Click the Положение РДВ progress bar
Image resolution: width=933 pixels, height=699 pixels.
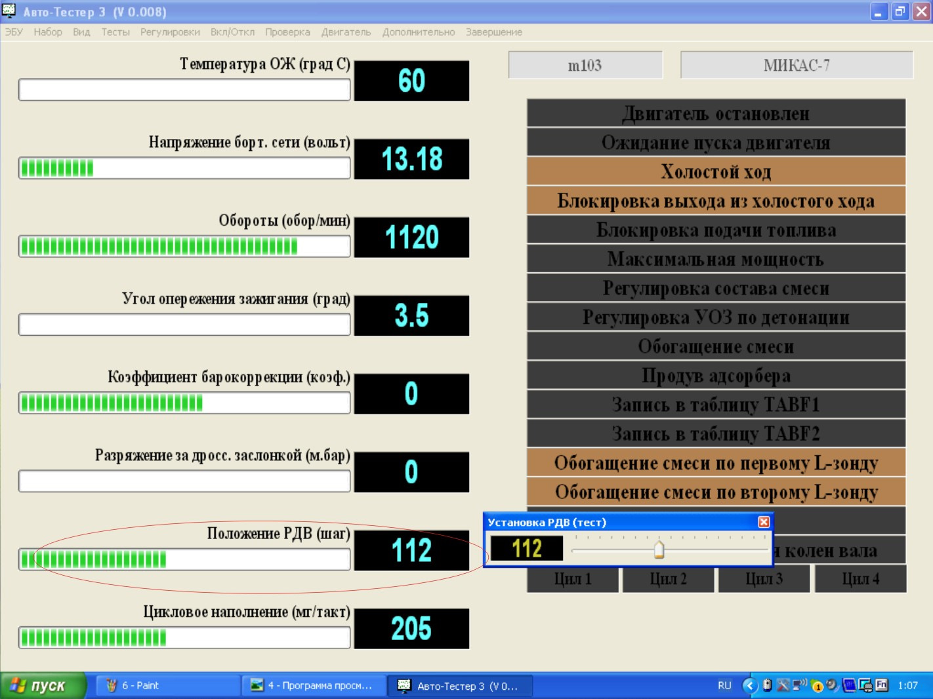184,559
